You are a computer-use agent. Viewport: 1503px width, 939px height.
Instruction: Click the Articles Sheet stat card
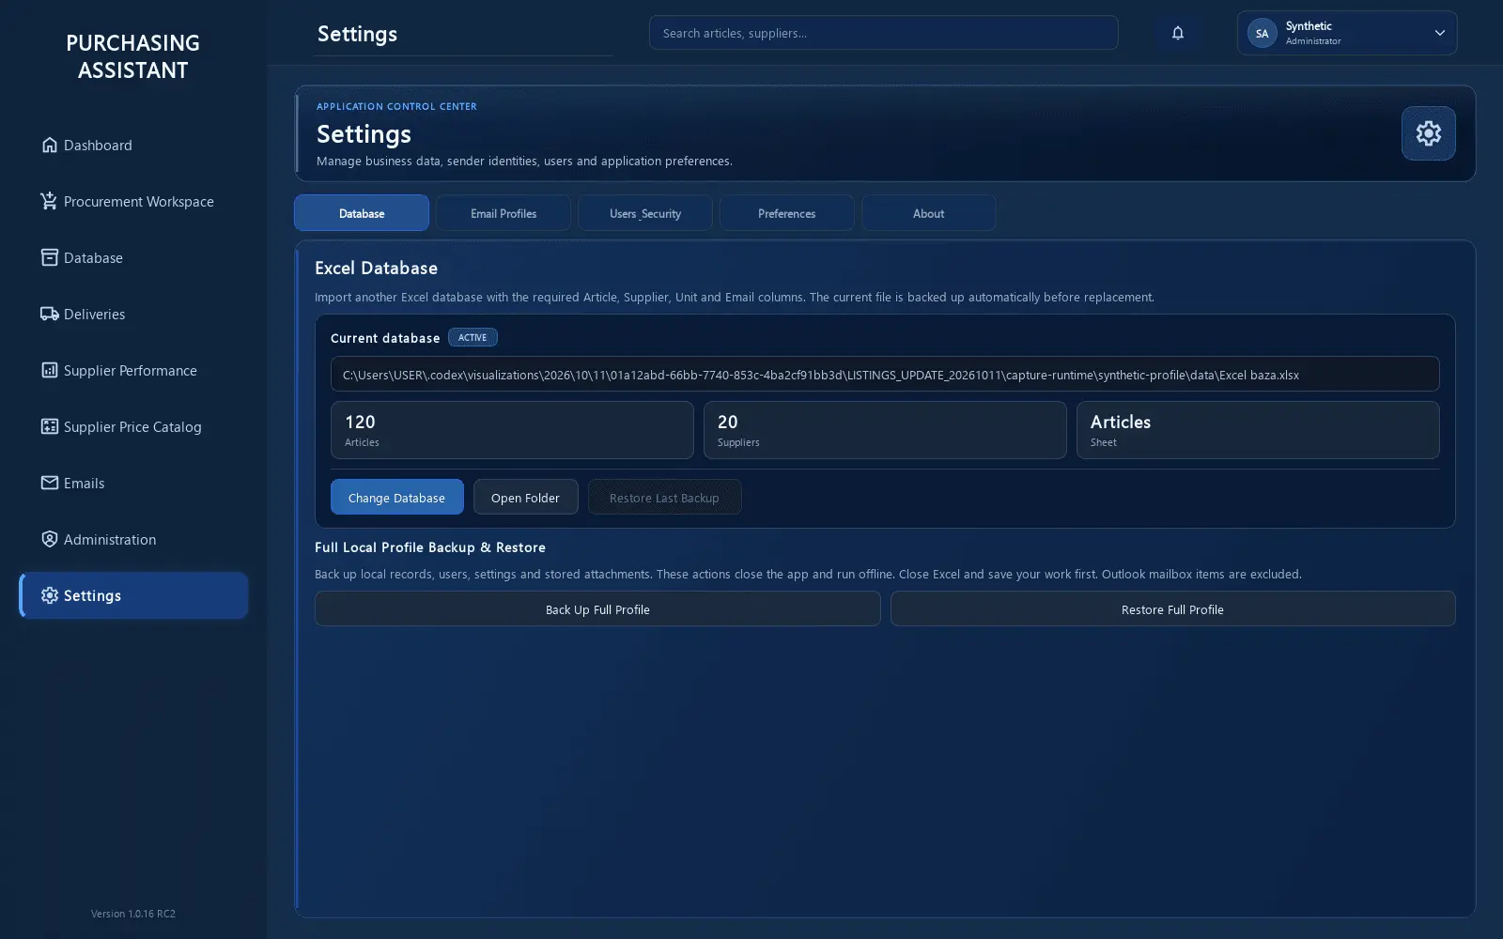(1258, 430)
